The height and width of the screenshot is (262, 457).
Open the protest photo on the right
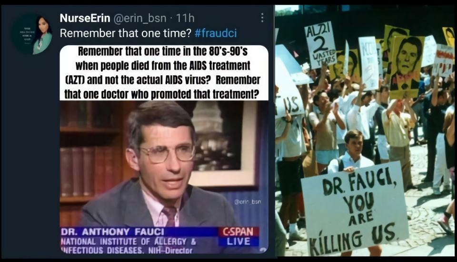[365, 131]
